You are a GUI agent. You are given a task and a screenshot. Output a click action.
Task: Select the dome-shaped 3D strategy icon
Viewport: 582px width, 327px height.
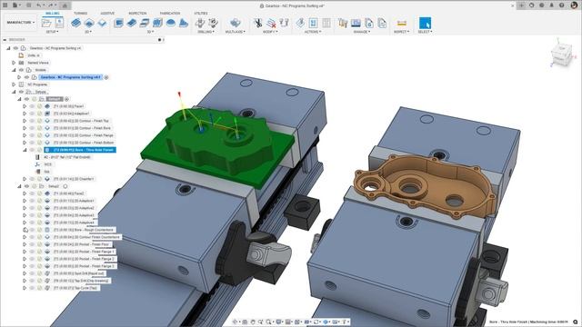point(171,23)
